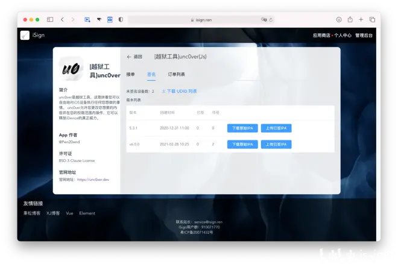Click date 2020-12-31 11:00

(x=174, y=128)
